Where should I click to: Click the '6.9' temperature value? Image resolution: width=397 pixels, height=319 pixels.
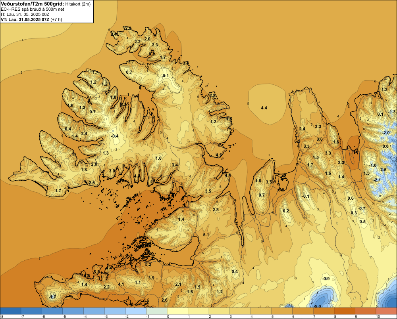pyautogui.click(x=297, y=141)
